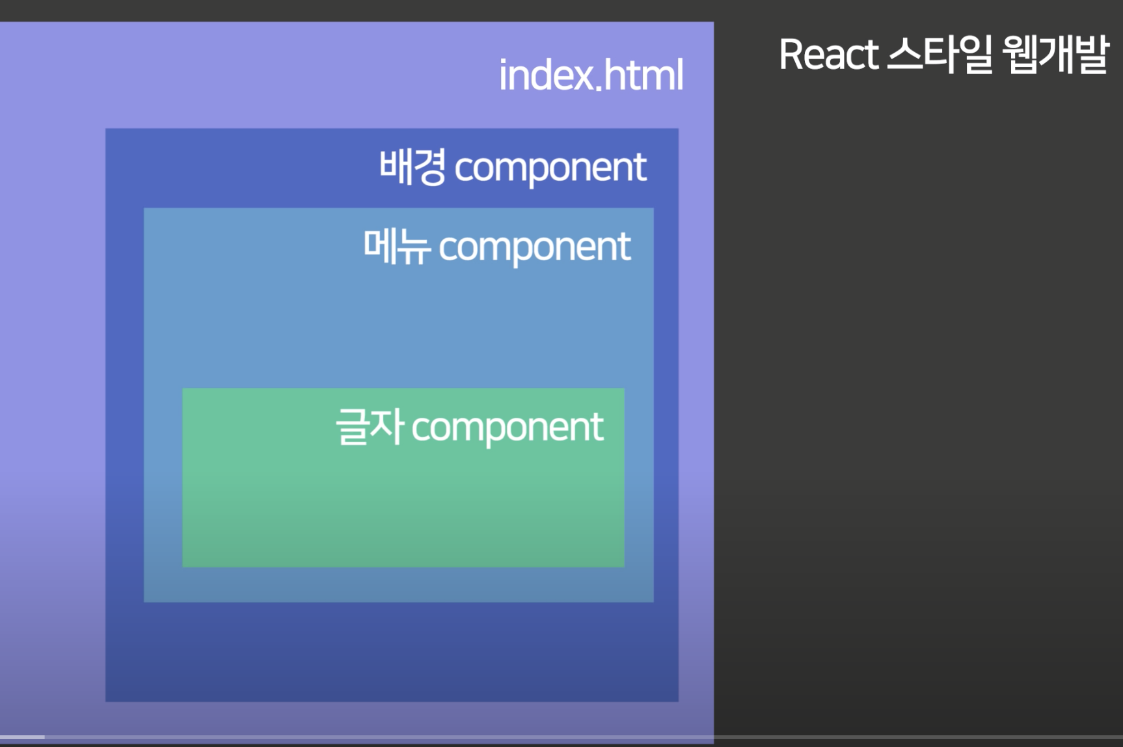Click the "메뉴 component" text
Image resolution: width=1123 pixels, height=747 pixels.
click(497, 247)
